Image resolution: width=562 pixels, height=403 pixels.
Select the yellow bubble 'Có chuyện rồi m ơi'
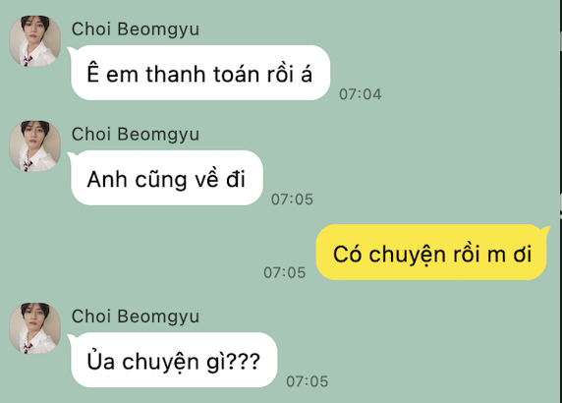432,253
